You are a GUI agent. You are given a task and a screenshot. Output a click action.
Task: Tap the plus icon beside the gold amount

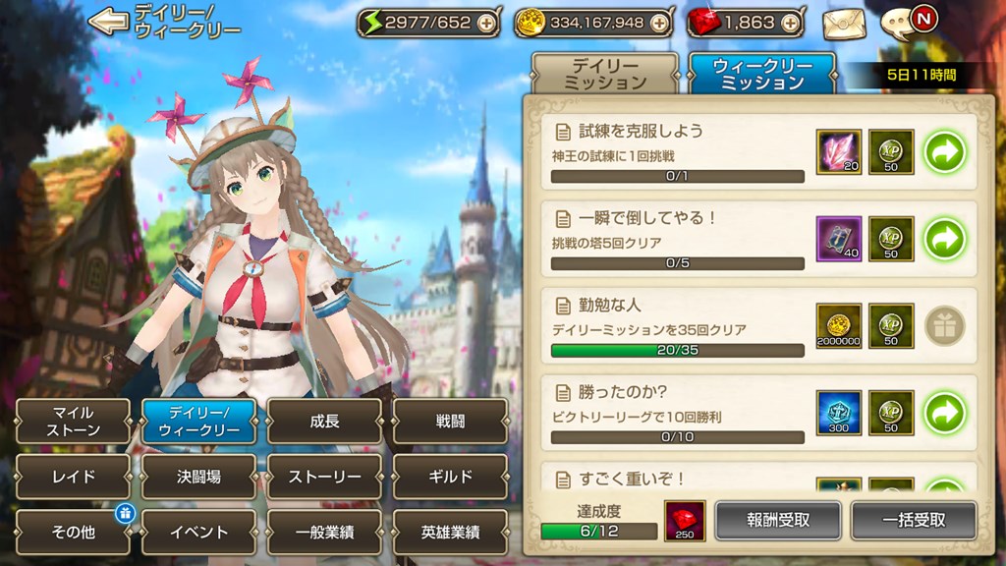point(659,24)
